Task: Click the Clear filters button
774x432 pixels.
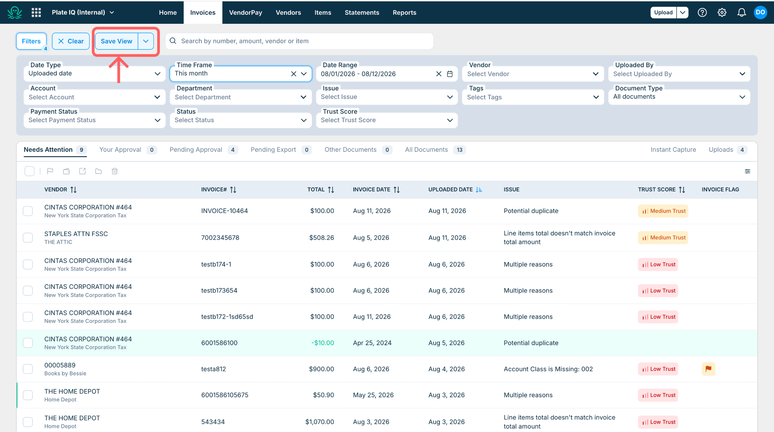Action: pos(71,41)
